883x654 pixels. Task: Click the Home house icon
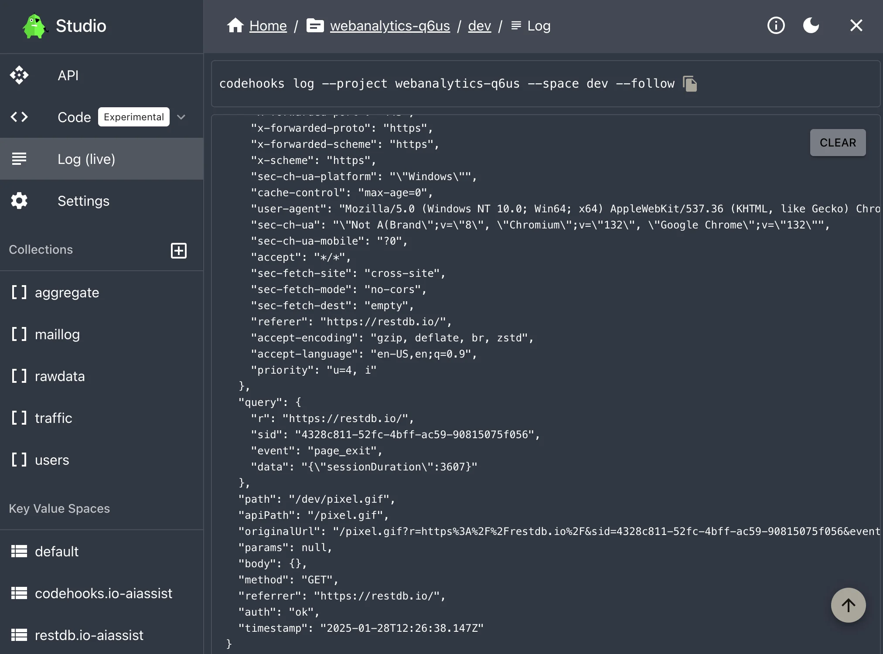pyautogui.click(x=235, y=25)
